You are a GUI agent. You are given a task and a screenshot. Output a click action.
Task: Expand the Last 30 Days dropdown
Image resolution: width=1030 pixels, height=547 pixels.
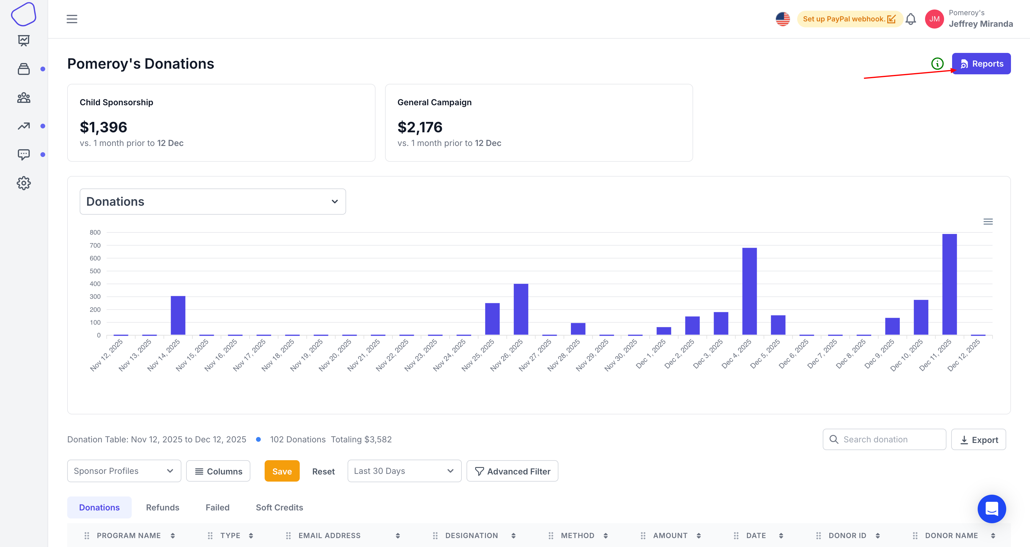click(404, 471)
